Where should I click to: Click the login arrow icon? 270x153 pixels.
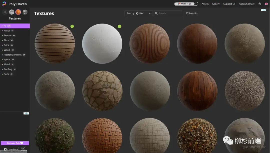tap(259, 4)
